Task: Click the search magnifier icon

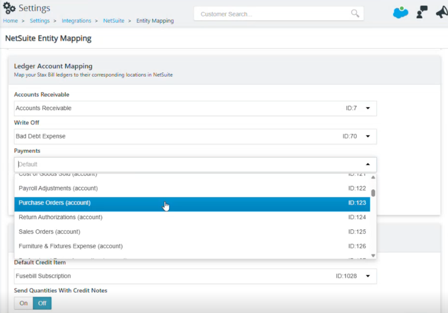Action: coord(355,14)
